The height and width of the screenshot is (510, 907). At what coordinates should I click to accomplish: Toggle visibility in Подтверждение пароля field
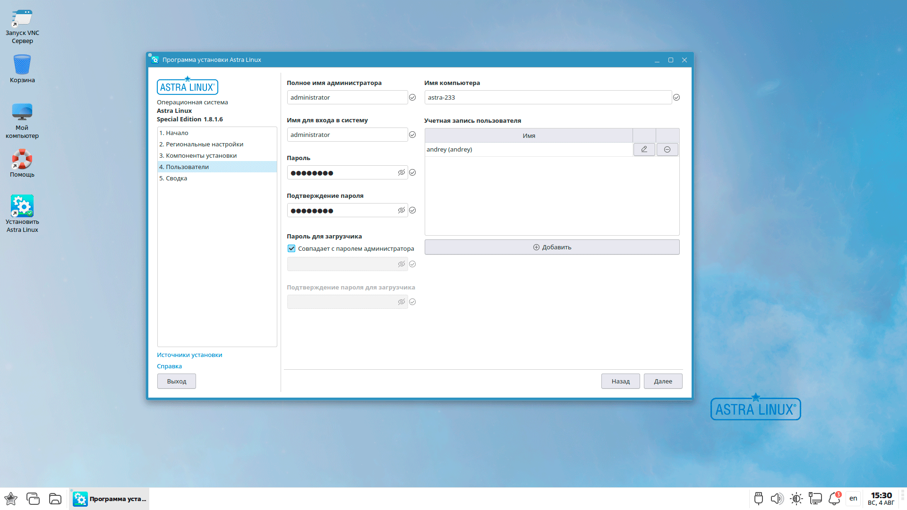click(x=401, y=211)
